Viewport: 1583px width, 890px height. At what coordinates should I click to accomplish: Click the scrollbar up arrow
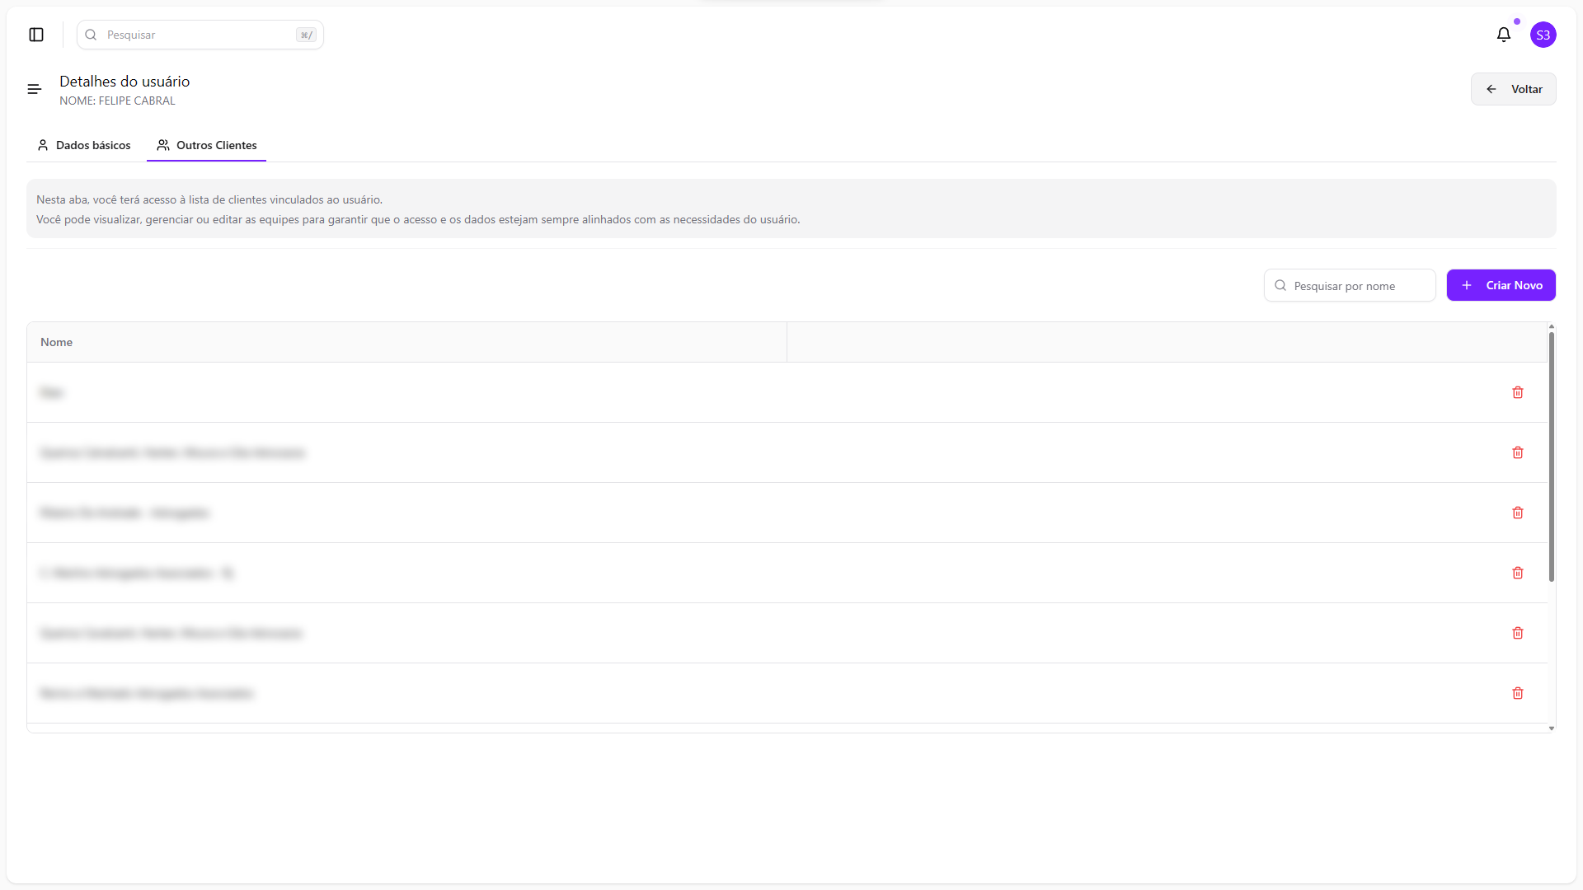[x=1551, y=327]
